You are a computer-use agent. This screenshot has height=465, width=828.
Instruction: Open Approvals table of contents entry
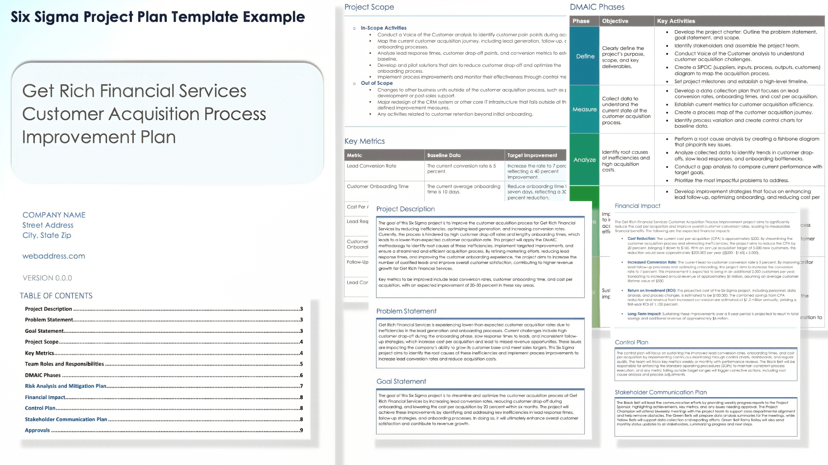(164, 430)
